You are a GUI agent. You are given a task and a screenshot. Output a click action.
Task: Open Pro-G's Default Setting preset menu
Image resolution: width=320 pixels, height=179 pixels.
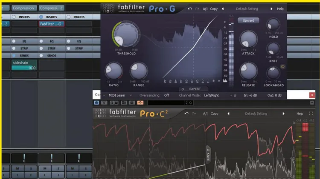[x=247, y=9]
